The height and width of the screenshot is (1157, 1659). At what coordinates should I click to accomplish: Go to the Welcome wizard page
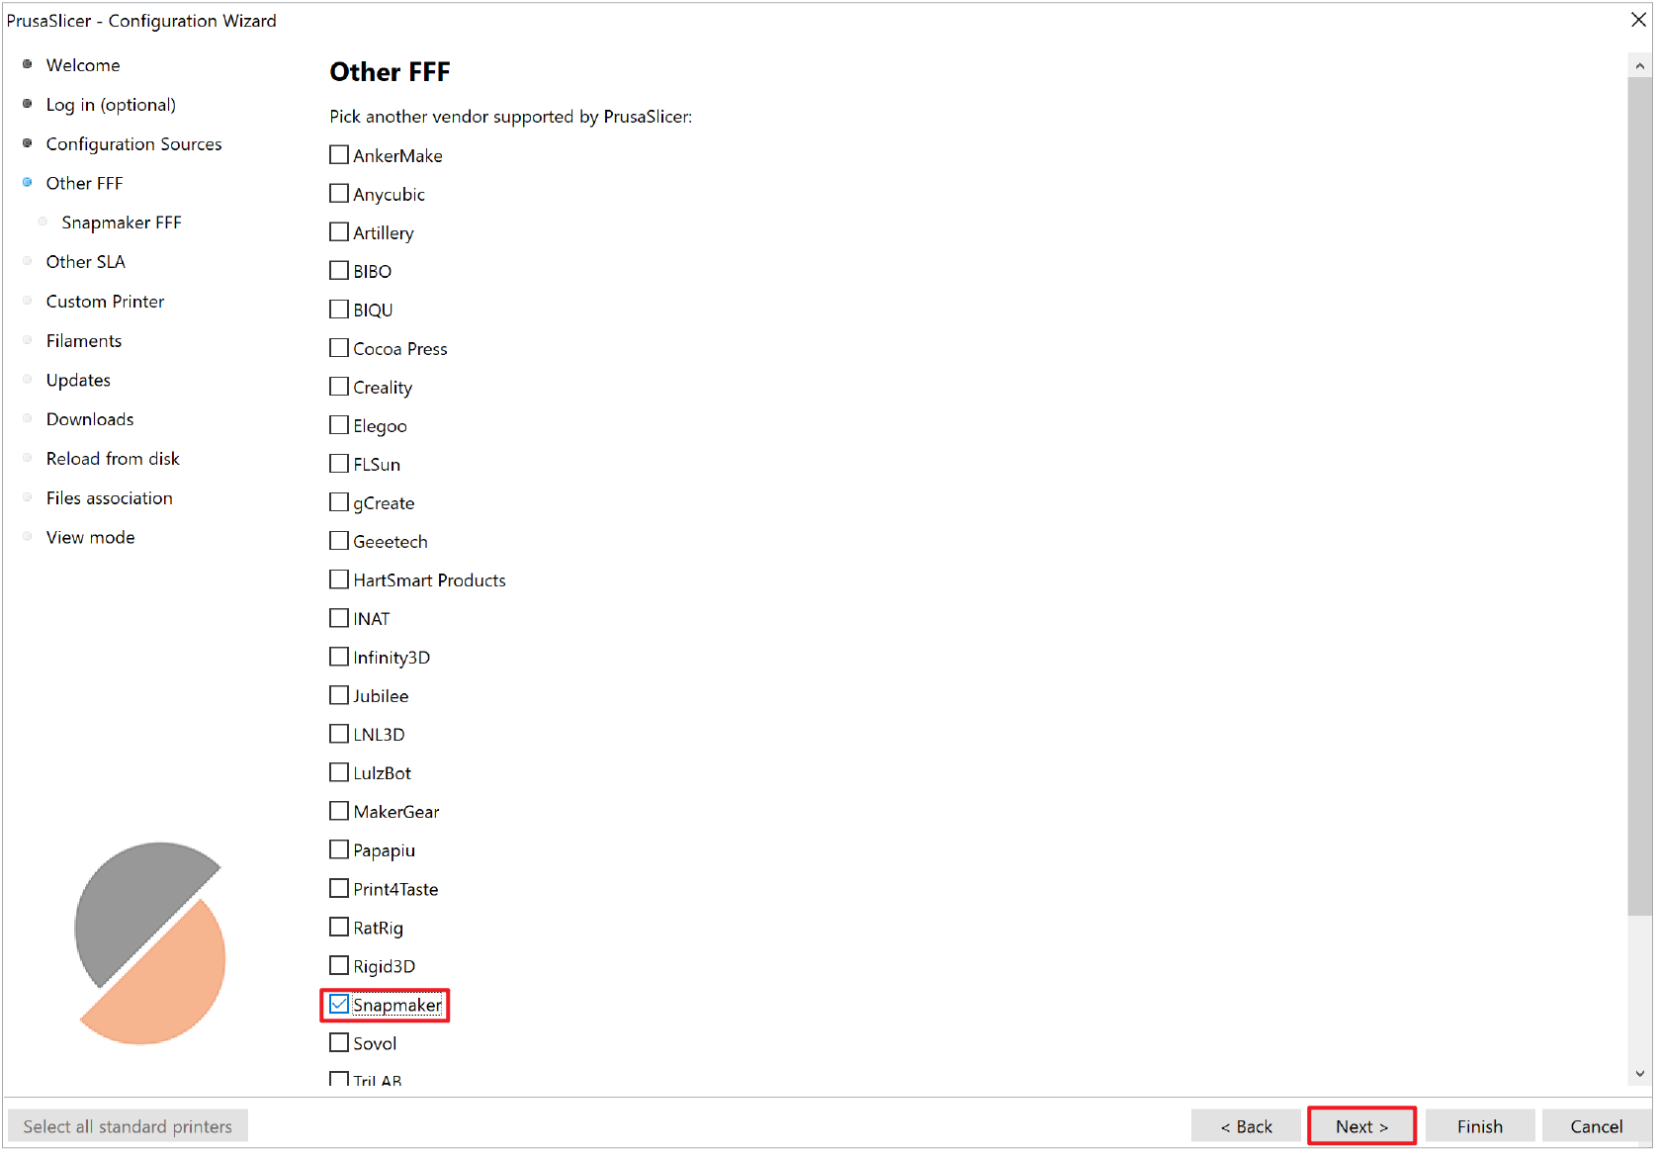click(x=83, y=65)
